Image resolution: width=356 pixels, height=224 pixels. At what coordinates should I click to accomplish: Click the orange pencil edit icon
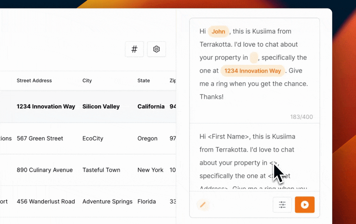point(203,205)
